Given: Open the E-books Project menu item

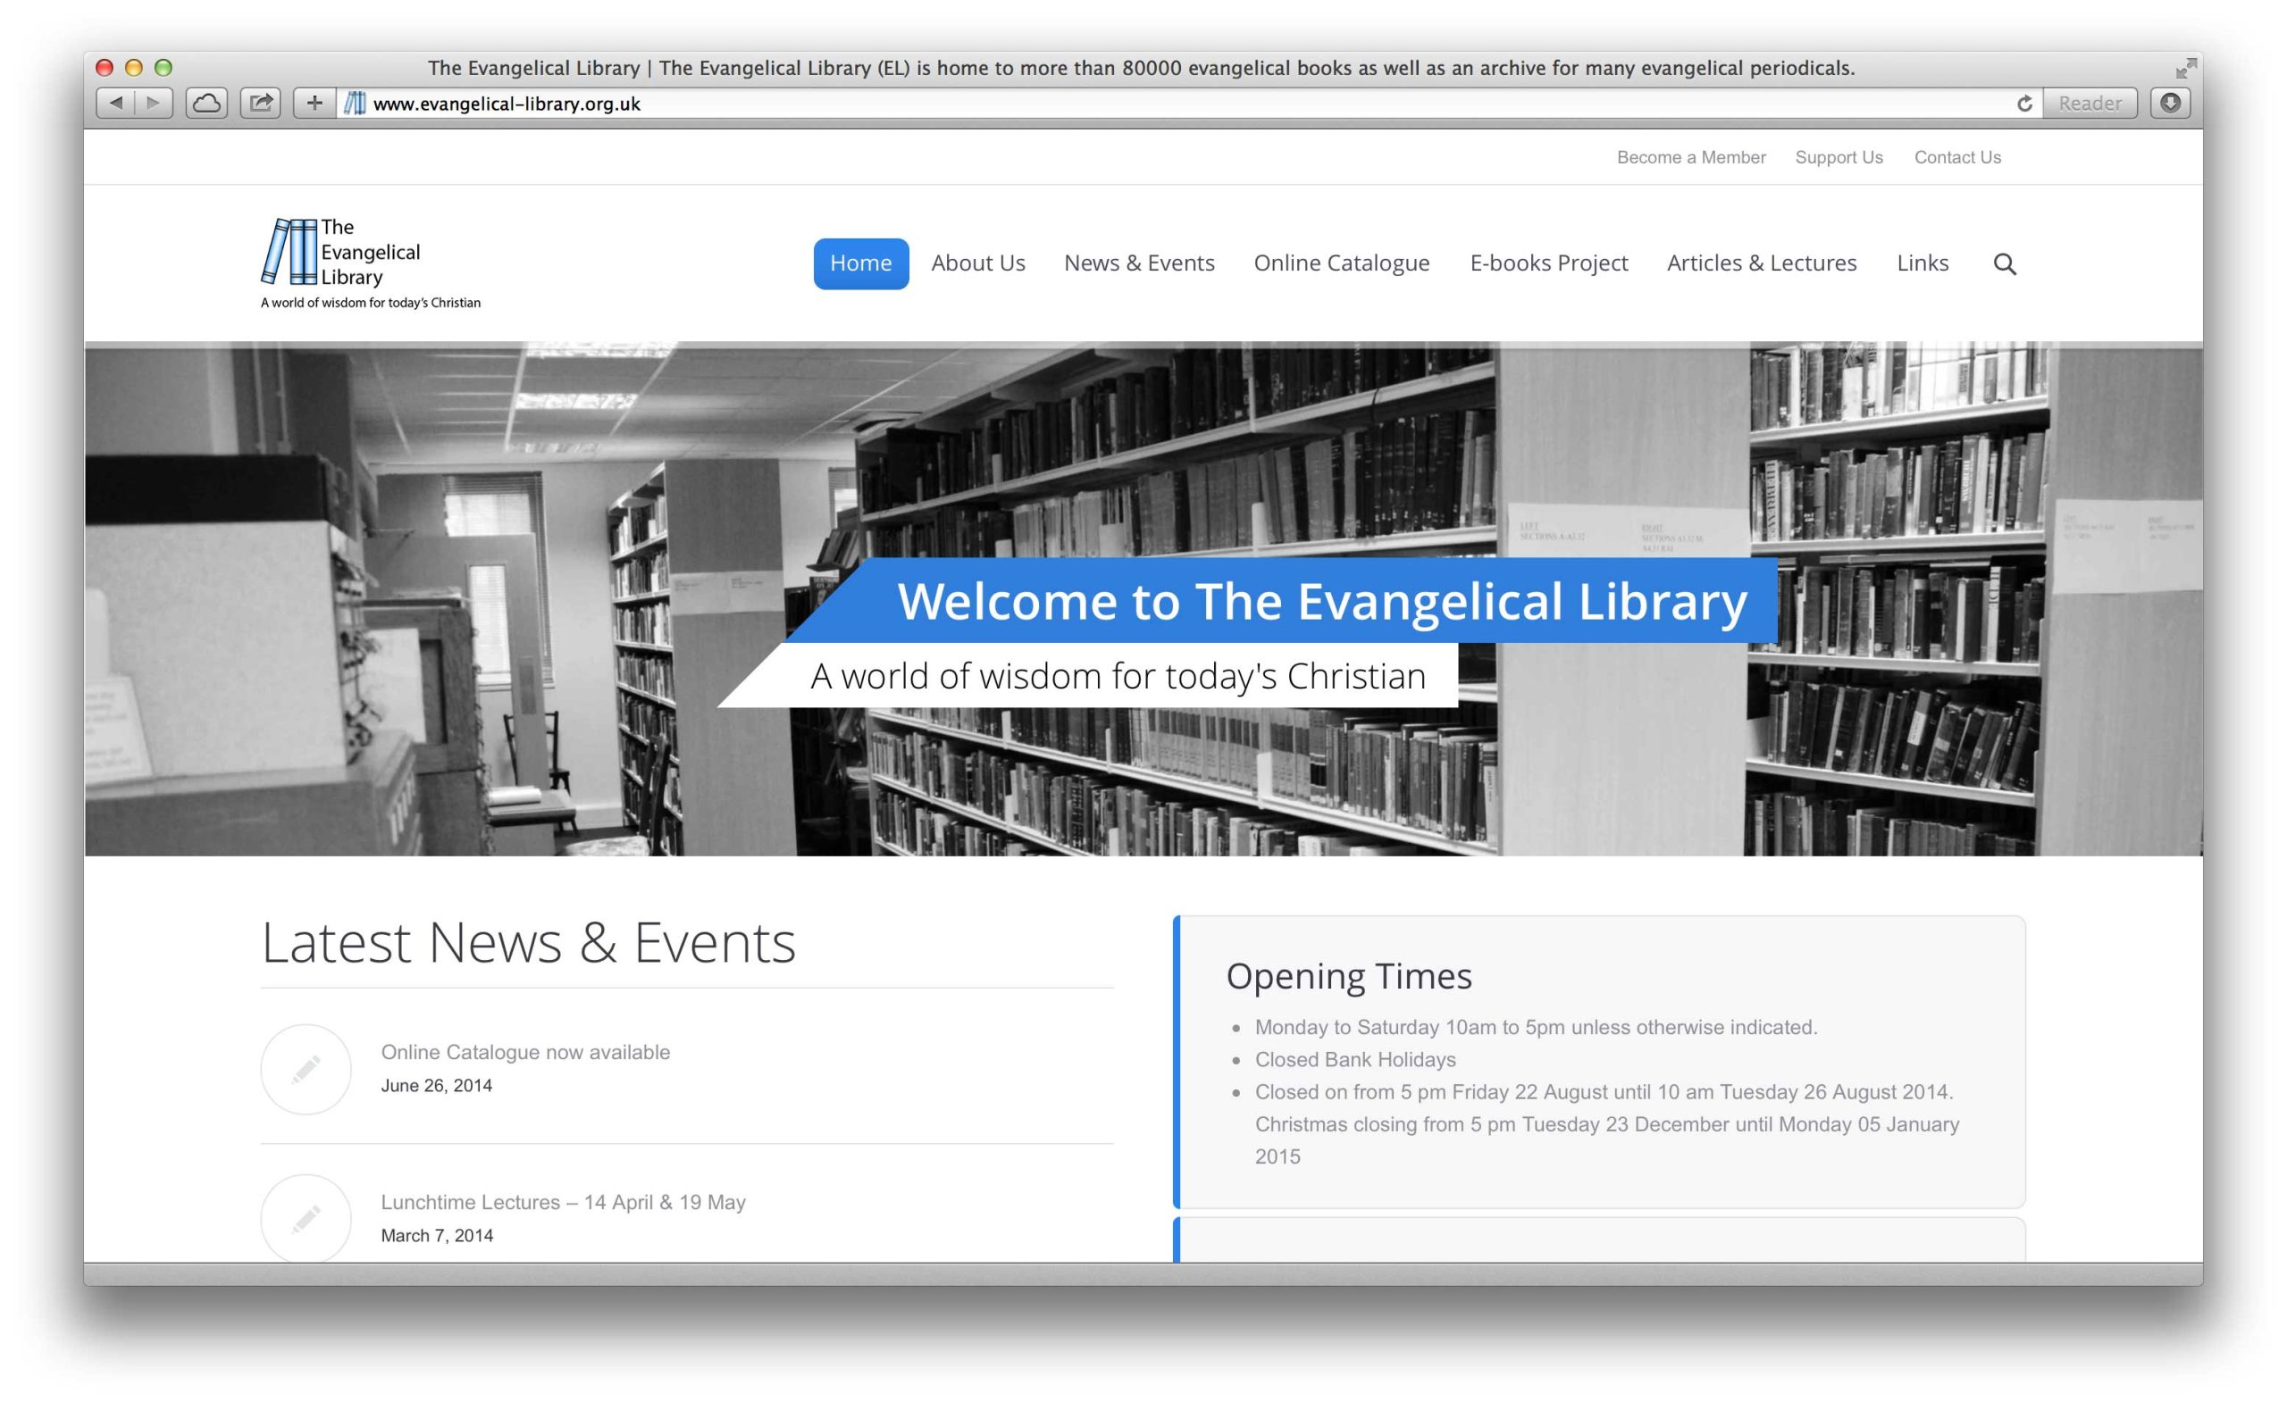Looking at the screenshot, I should [x=1549, y=263].
